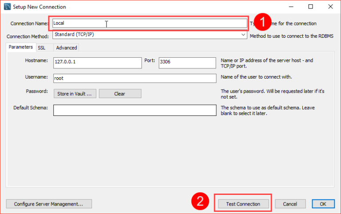Click the Connection Name input field
The width and height of the screenshot is (341, 214).
(x=150, y=23)
